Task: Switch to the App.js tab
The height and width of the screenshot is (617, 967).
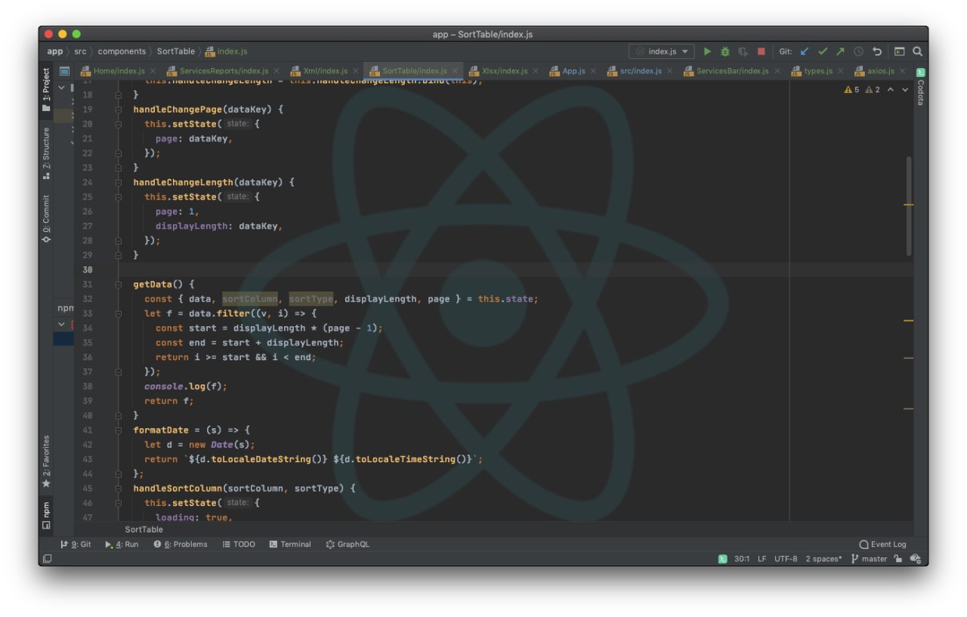Action: pyautogui.click(x=568, y=71)
